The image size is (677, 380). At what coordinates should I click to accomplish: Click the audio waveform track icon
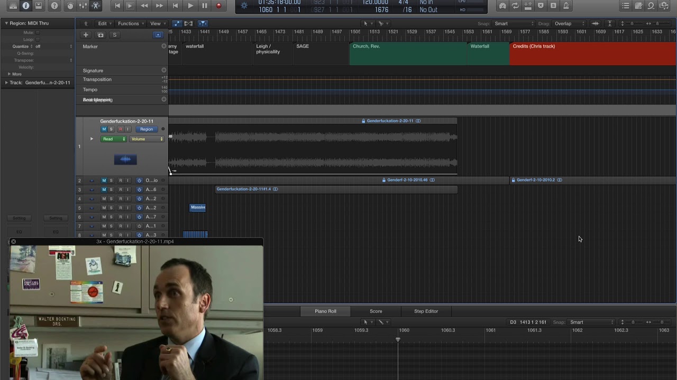pyautogui.click(x=125, y=159)
